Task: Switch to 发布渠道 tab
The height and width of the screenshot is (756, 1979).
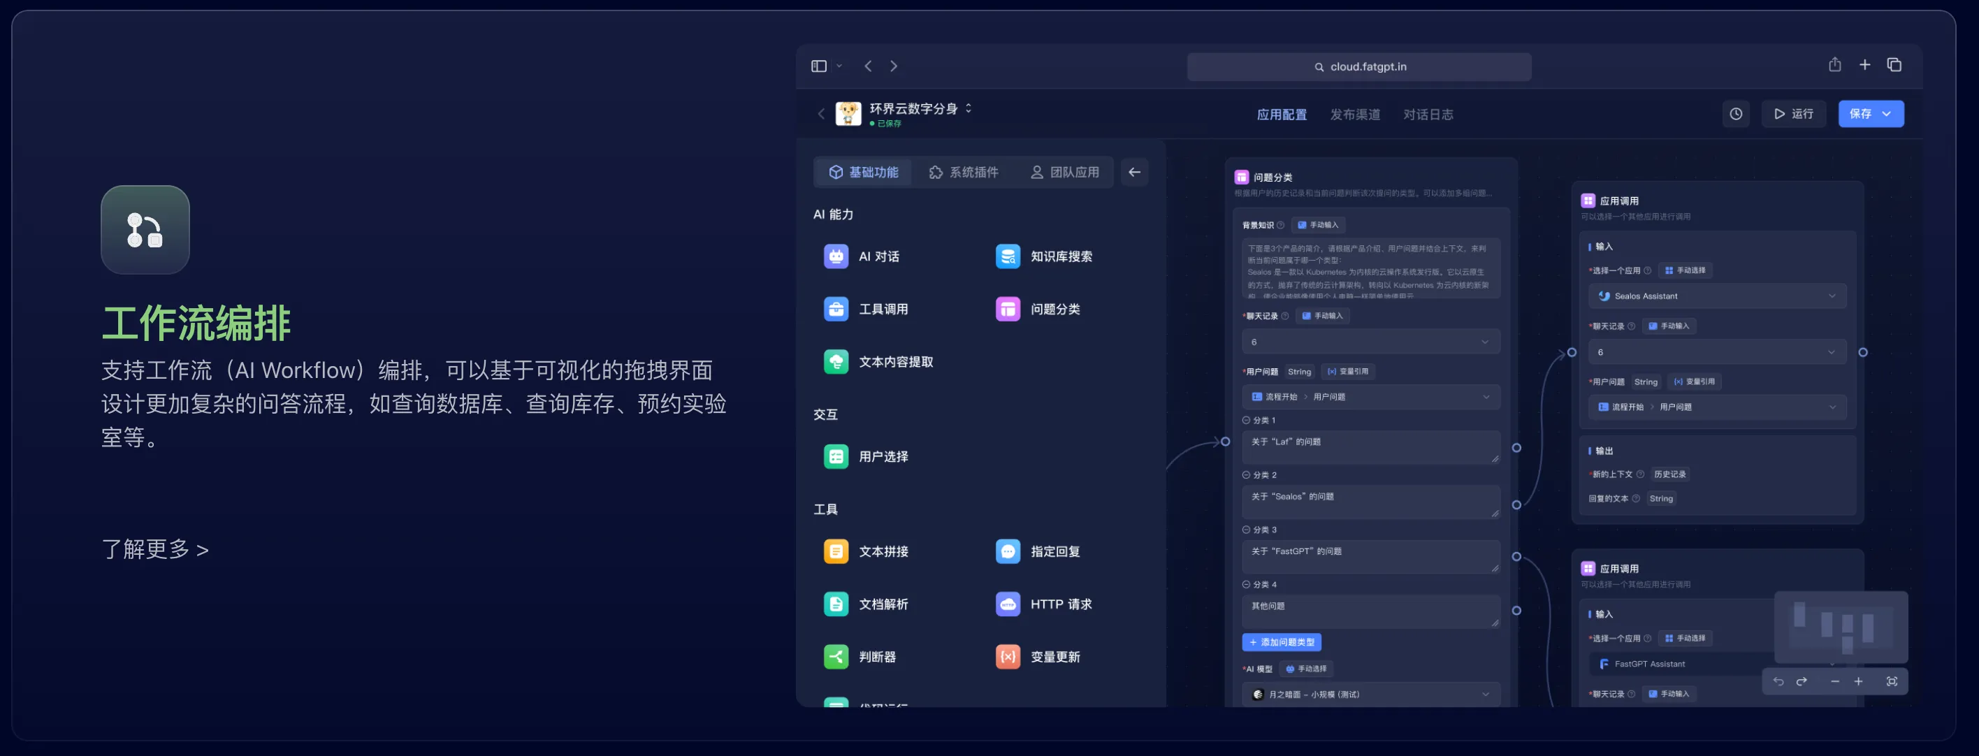Action: (x=1354, y=115)
